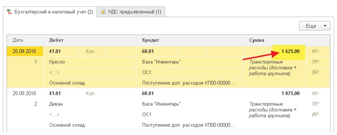Open the Еще dropdown menu
Screen dimensions: 337x135
(x=314, y=26)
